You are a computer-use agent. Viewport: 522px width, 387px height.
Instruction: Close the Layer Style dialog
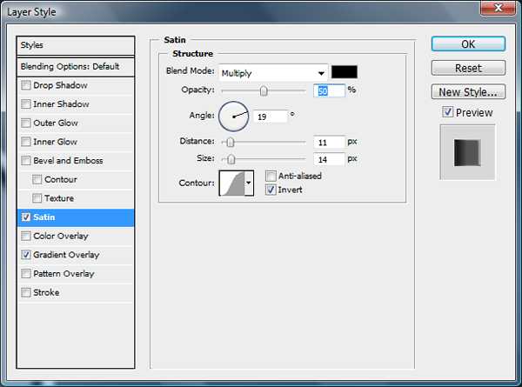click(x=498, y=8)
